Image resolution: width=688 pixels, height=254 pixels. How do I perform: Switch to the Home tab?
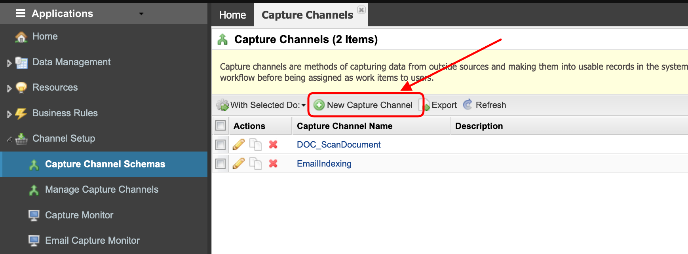click(232, 15)
